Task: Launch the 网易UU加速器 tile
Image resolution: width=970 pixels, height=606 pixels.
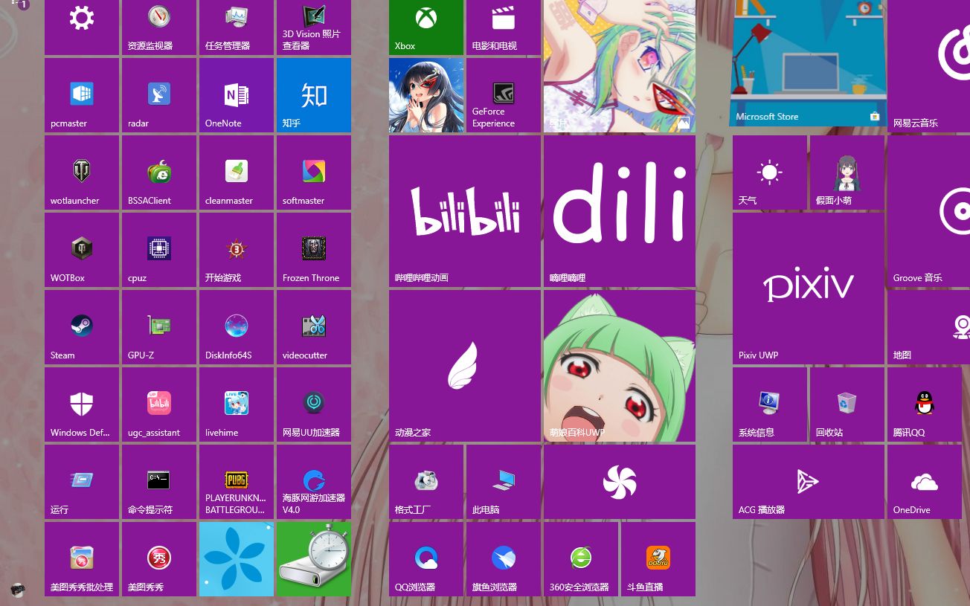Action: point(314,404)
